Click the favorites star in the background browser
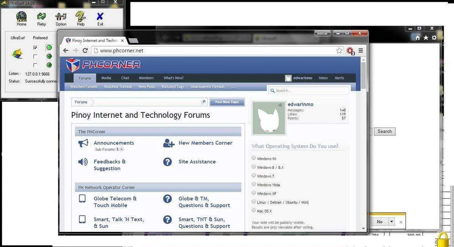 coord(426,37)
